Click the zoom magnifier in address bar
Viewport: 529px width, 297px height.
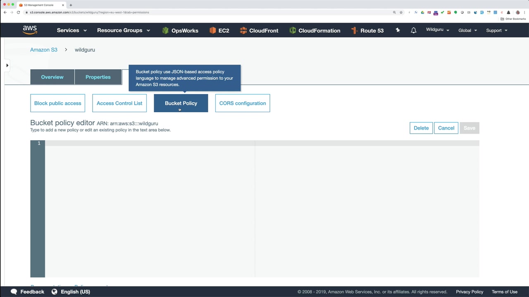tap(394, 12)
